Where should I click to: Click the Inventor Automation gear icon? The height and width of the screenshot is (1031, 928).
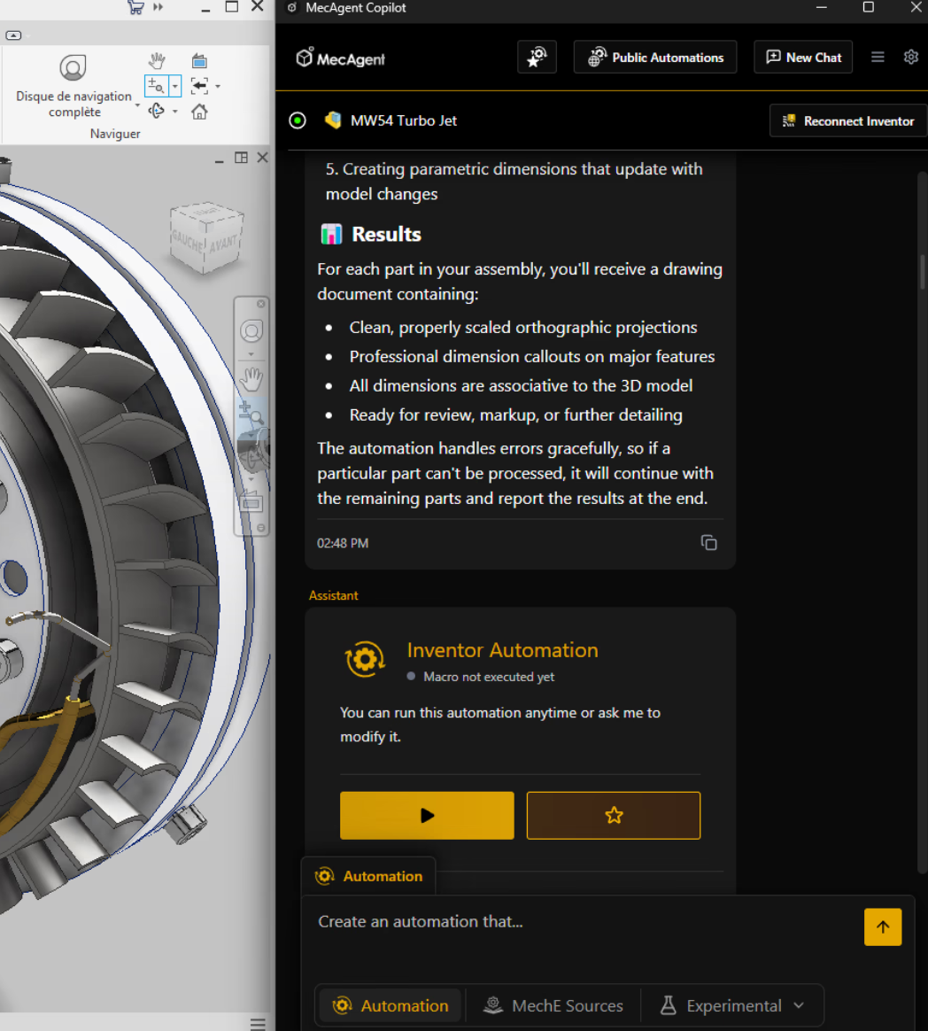(366, 660)
